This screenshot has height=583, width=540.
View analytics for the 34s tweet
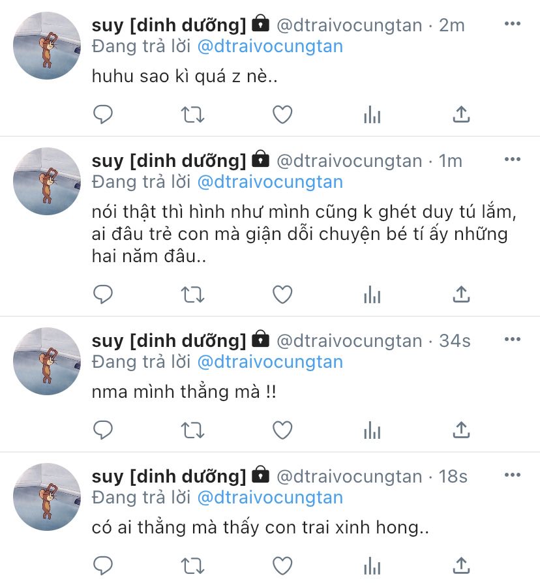click(372, 430)
